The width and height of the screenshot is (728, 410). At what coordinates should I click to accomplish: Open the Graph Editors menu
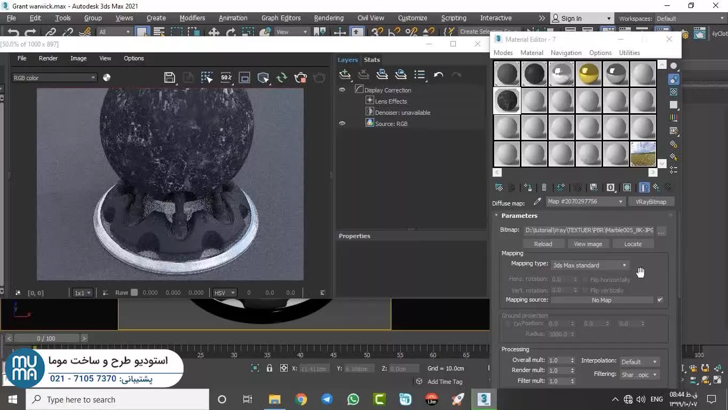click(x=281, y=18)
